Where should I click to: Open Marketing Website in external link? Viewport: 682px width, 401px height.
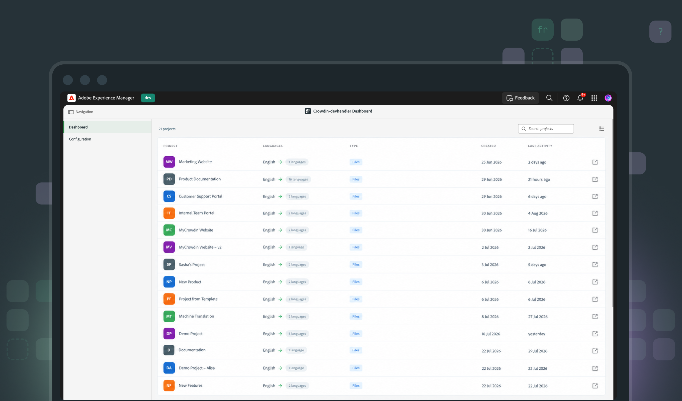[595, 162]
